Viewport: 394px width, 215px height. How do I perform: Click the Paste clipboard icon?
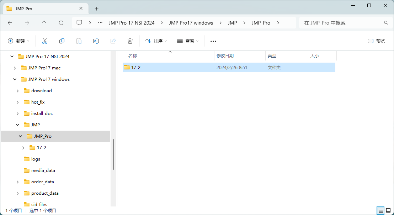[x=79, y=41]
